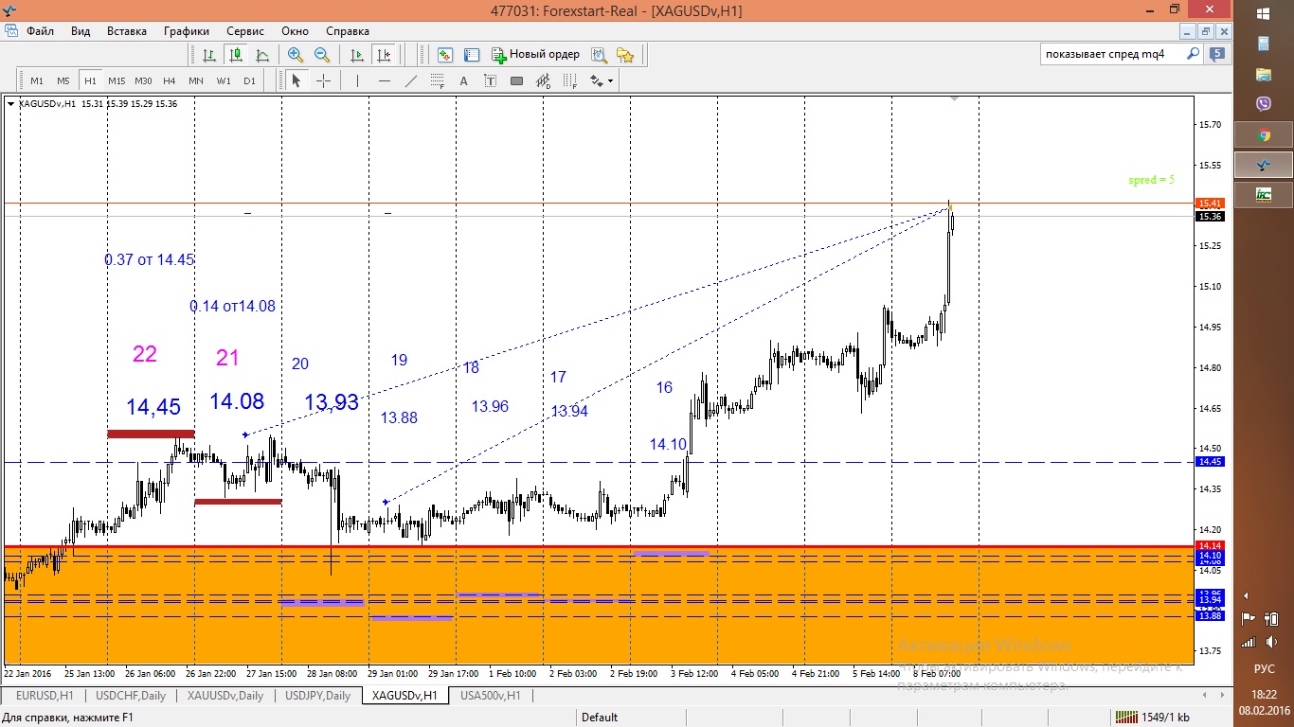Switch chart to bar chart display
Screen dimensions: 1294x727
(x=209, y=55)
